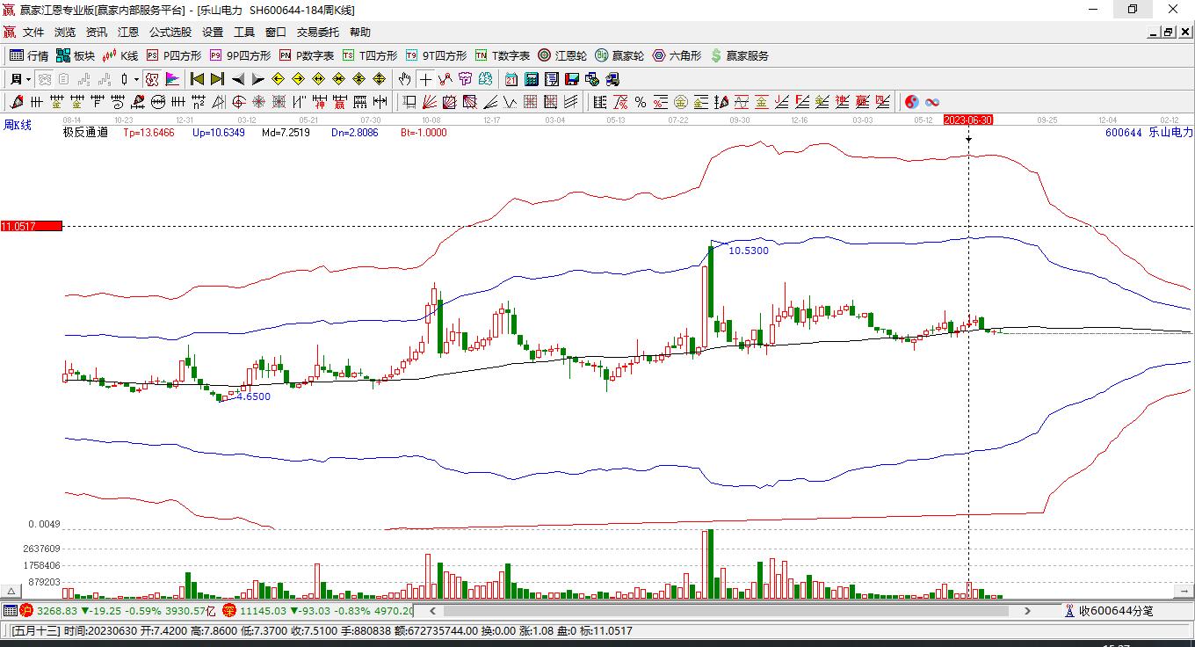The width and height of the screenshot is (1195, 647).
Task: Click the 600644 乐山电力 stock label
Action: click(1149, 133)
